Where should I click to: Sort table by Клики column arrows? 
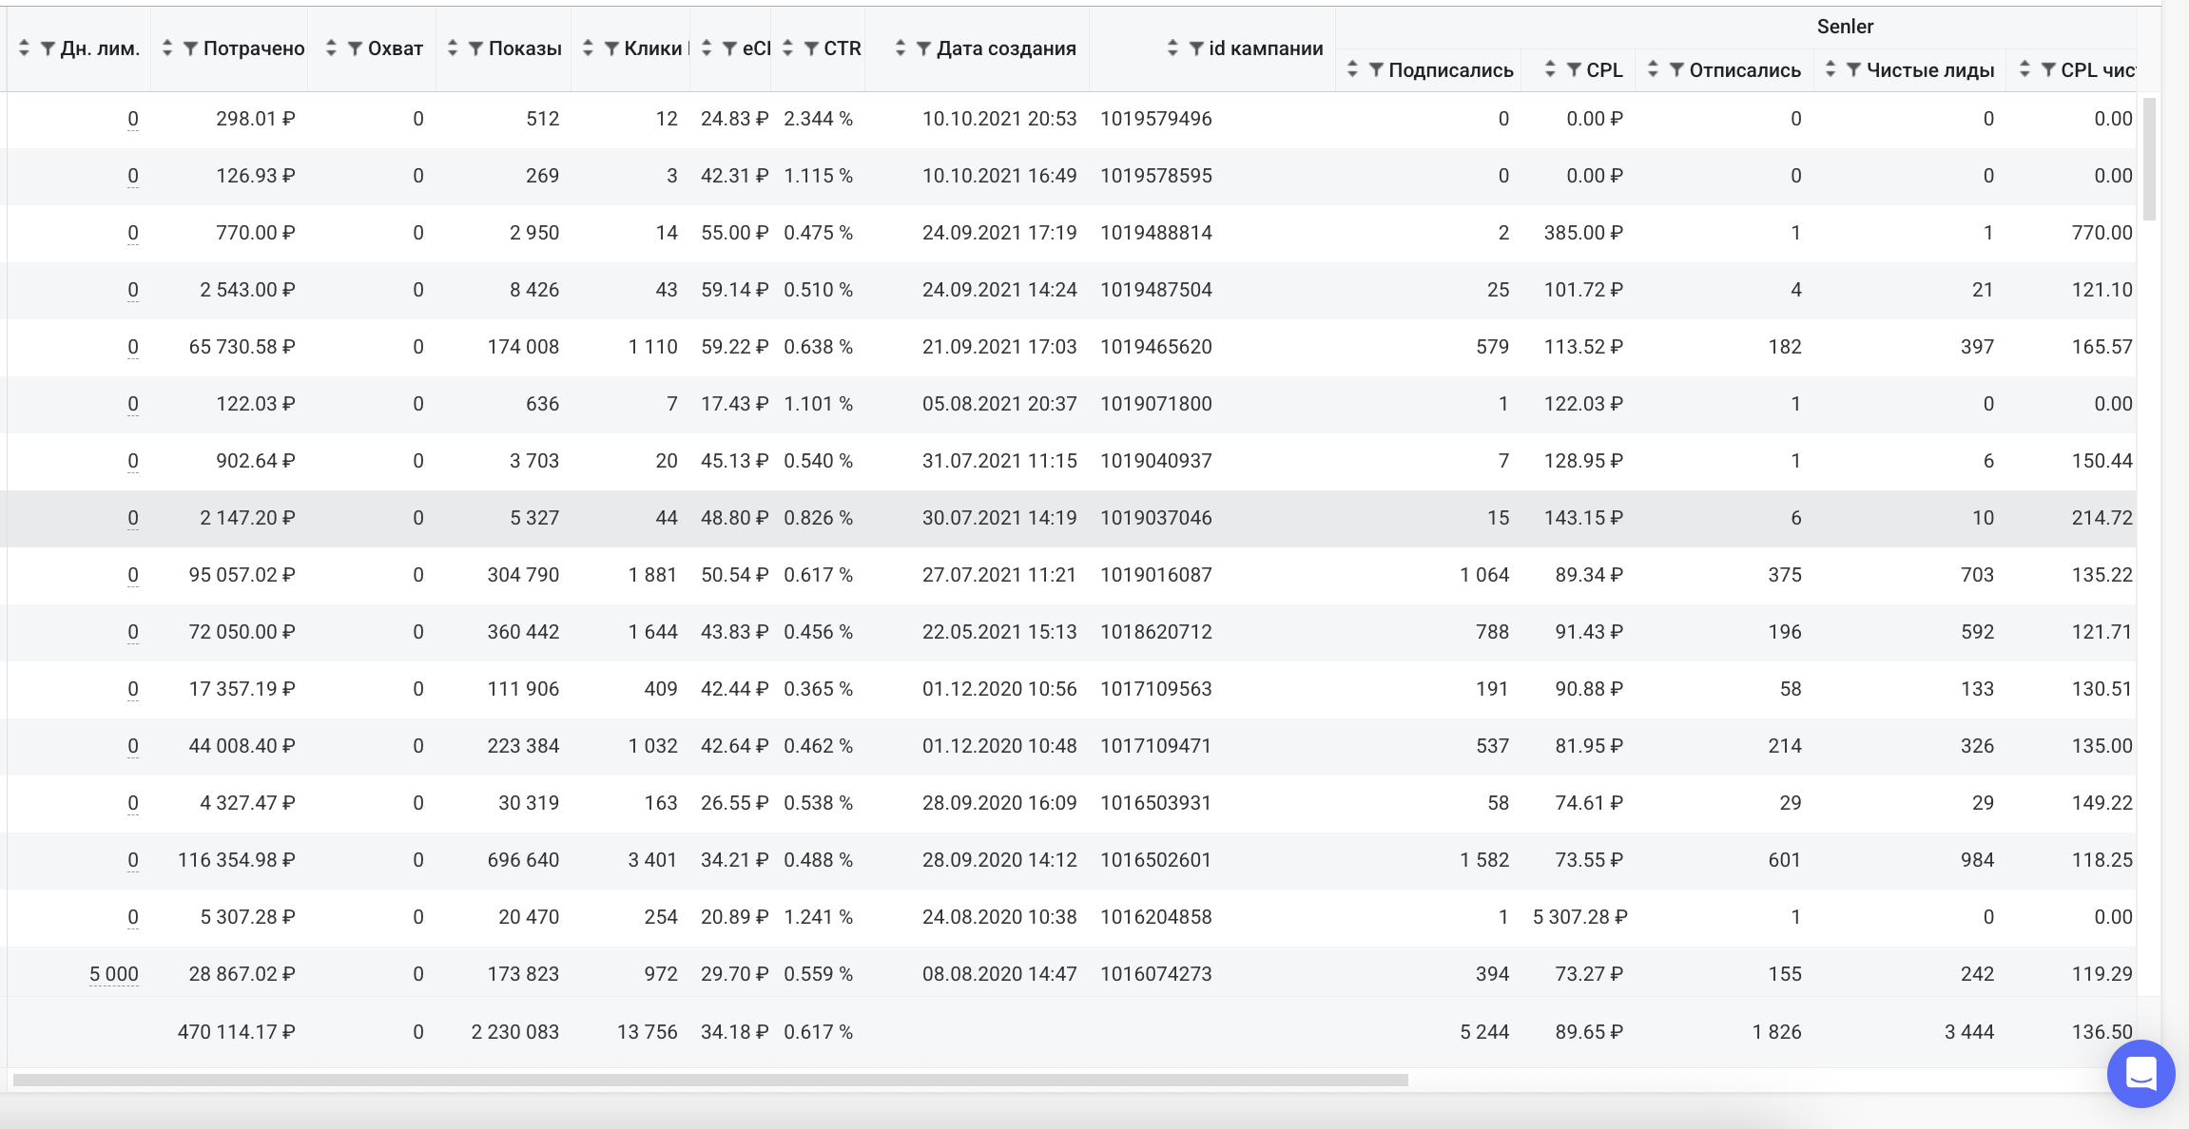(x=588, y=48)
